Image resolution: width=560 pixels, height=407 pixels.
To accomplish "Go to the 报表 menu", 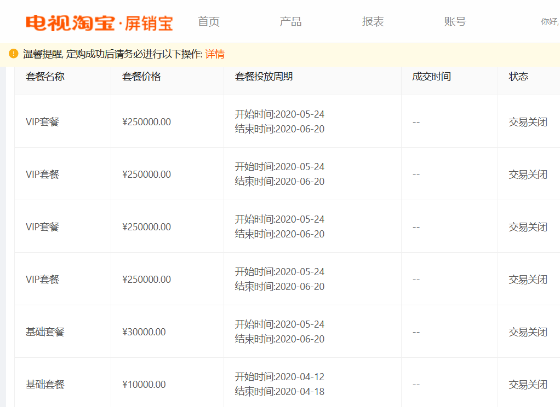I will pyautogui.click(x=373, y=21).
